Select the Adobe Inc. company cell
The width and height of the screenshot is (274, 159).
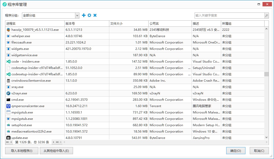(x=170, y=81)
